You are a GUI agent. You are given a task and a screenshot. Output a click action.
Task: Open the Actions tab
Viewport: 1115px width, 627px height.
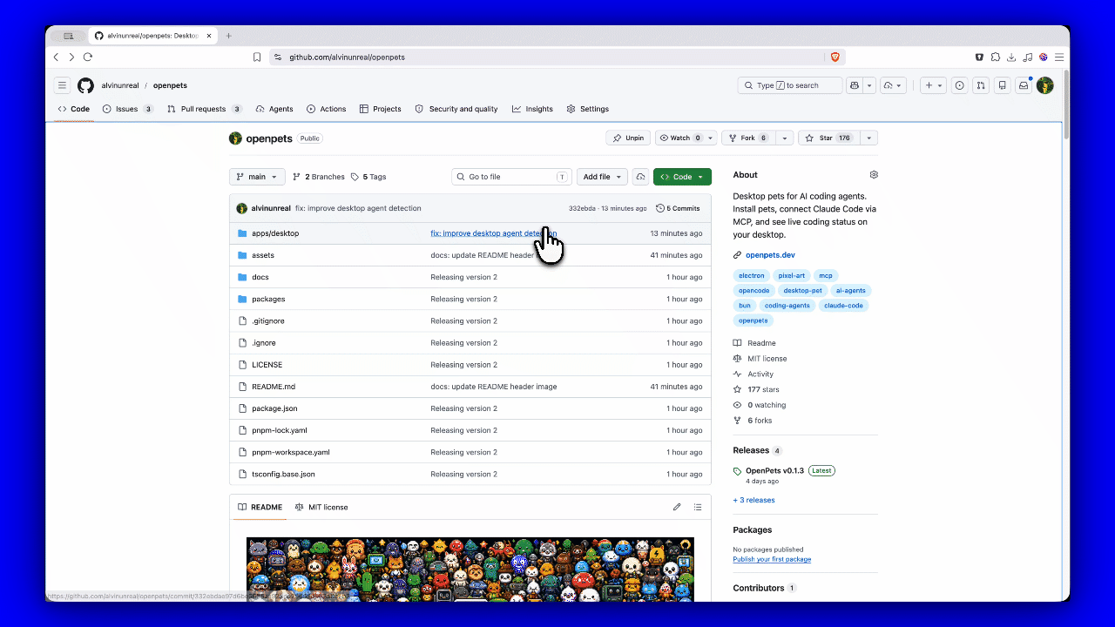coord(327,109)
